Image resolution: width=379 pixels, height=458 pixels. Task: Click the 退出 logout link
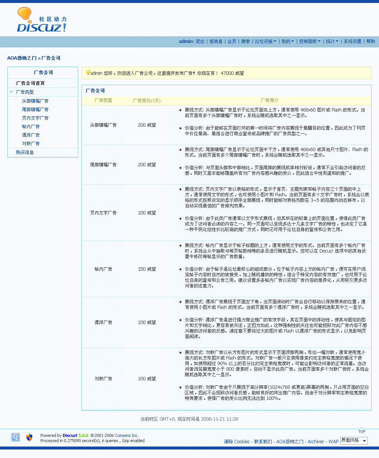200,41
